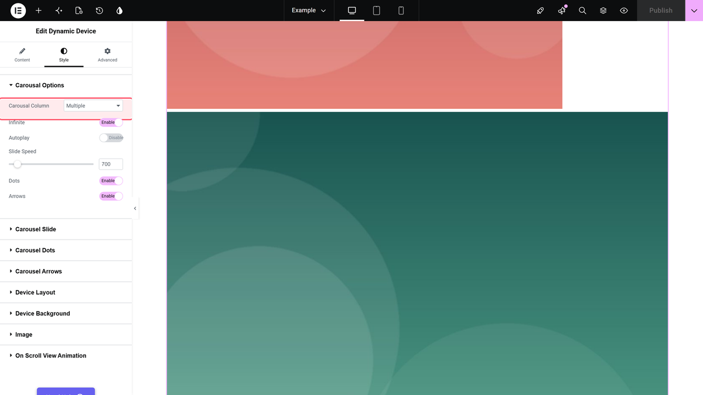Collapse the Carousal Options section
Image resolution: width=703 pixels, height=395 pixels.
[66, 85]
